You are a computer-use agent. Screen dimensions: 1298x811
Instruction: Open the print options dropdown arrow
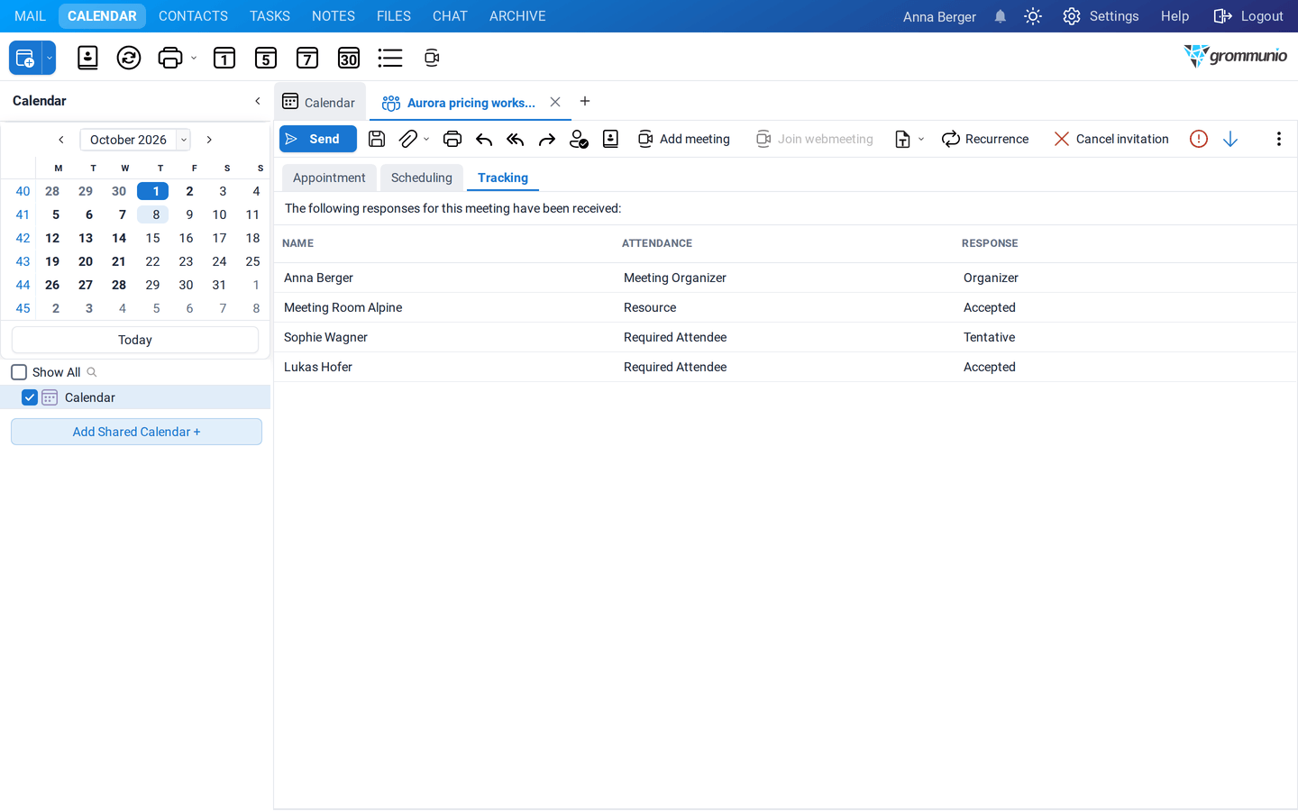pos(194,59)
